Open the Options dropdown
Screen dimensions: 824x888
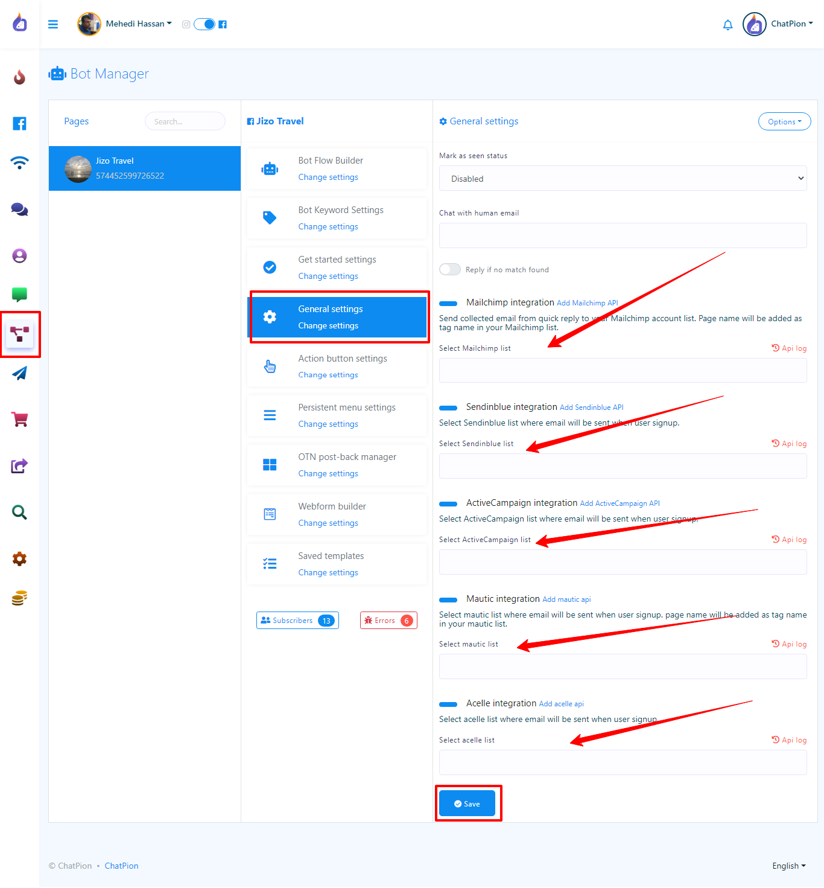click(784, 121)
